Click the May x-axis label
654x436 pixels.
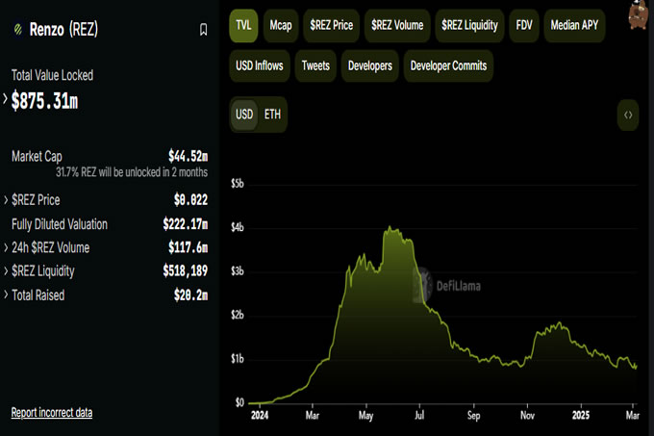point(366,416)
